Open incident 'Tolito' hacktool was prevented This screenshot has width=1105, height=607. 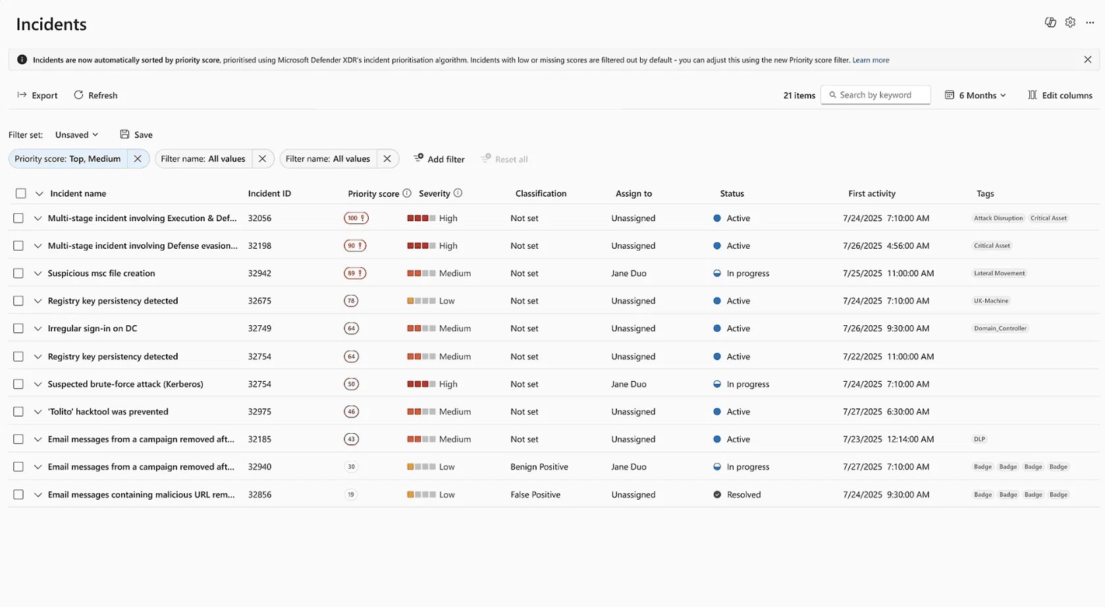tap(108, 411)
